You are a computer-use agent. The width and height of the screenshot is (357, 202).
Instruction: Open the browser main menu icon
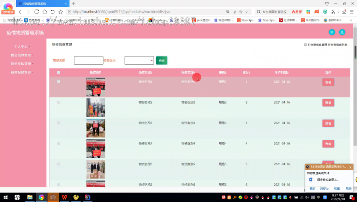point(351,12)
